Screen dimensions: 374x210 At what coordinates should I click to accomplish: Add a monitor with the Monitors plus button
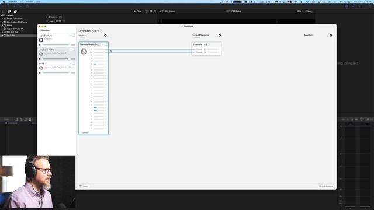[331, 36]
